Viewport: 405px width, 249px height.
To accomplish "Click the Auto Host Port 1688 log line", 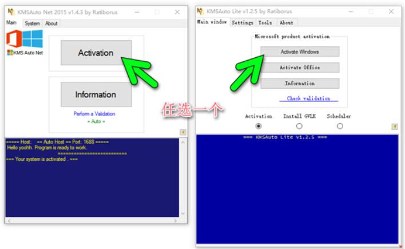I will [57, 142].
